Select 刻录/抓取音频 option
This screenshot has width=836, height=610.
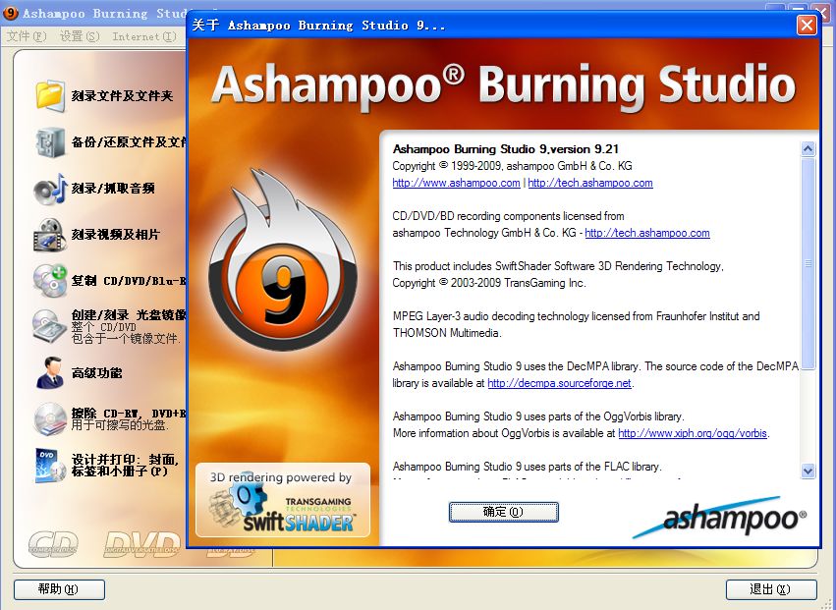[113, 189]
